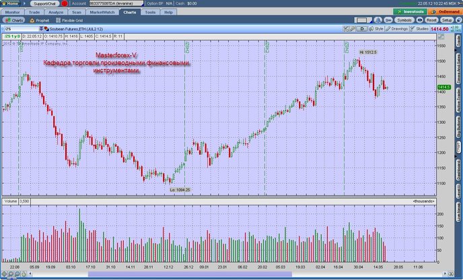Click bottom-right chart expansion icon
The image size is (463, 280).
(451, 274)
